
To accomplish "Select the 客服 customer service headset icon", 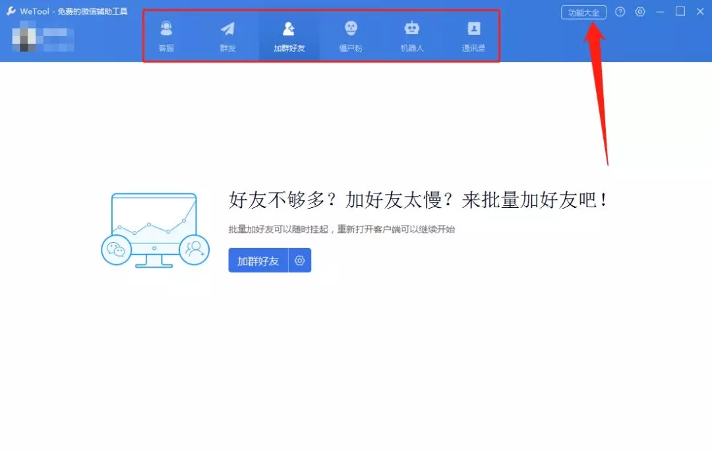I will 166,28.
